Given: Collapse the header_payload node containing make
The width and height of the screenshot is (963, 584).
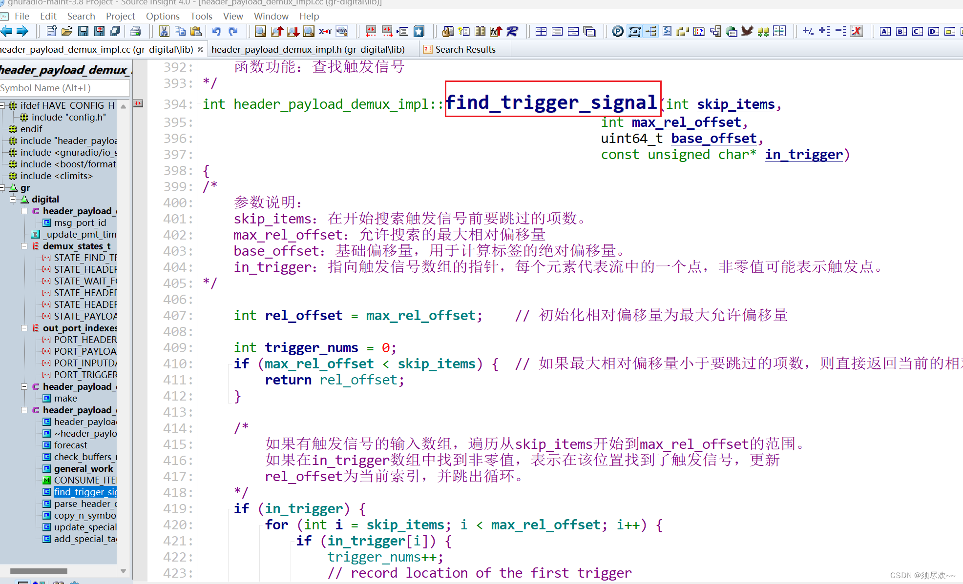Looking at the screenshot, I should tap(24, 386).
